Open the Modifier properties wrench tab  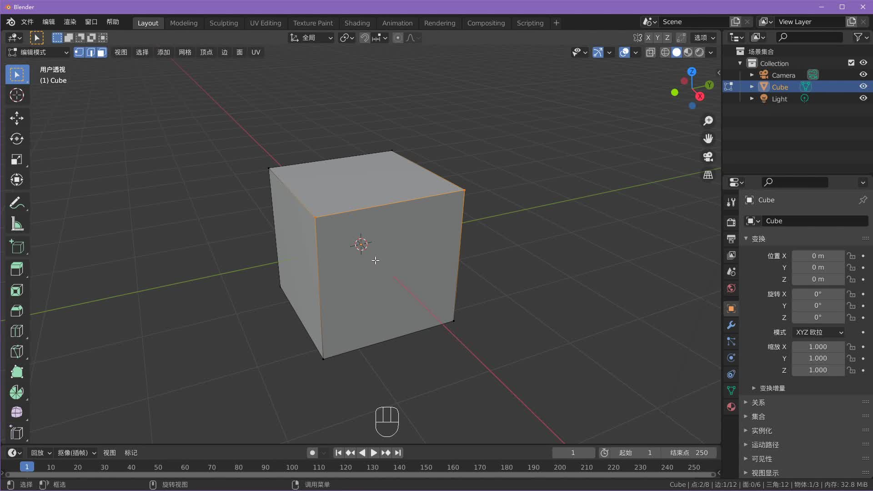731,325
